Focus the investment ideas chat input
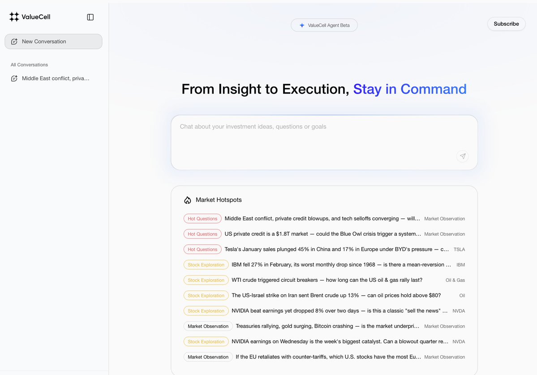537x375 pixels. click(x=324, y=142)
